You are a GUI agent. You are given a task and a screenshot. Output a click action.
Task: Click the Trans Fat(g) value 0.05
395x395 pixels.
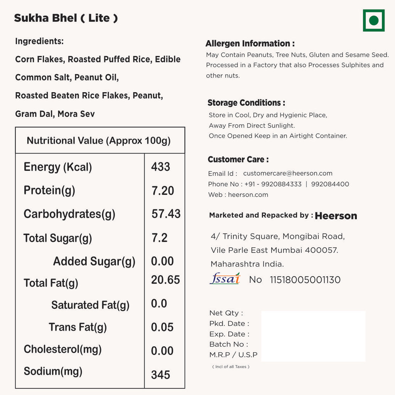point(162,327)
